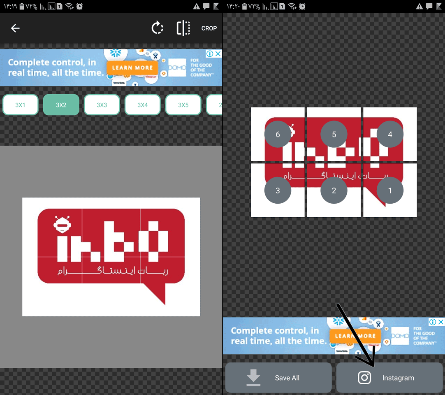This screenshot has height=395, width=445.
Task: Tap LEARN MORE in the bottom ad banner
Action: click(355, 336)
